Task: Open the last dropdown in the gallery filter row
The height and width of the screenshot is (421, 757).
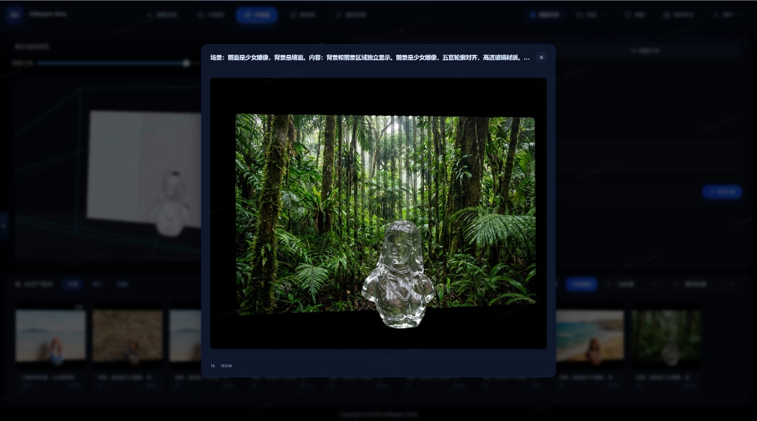Action: point(704,284)
